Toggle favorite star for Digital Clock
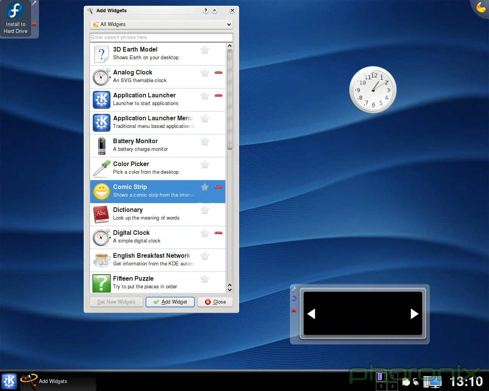The image size is (489, 391). tap(205, 233)
